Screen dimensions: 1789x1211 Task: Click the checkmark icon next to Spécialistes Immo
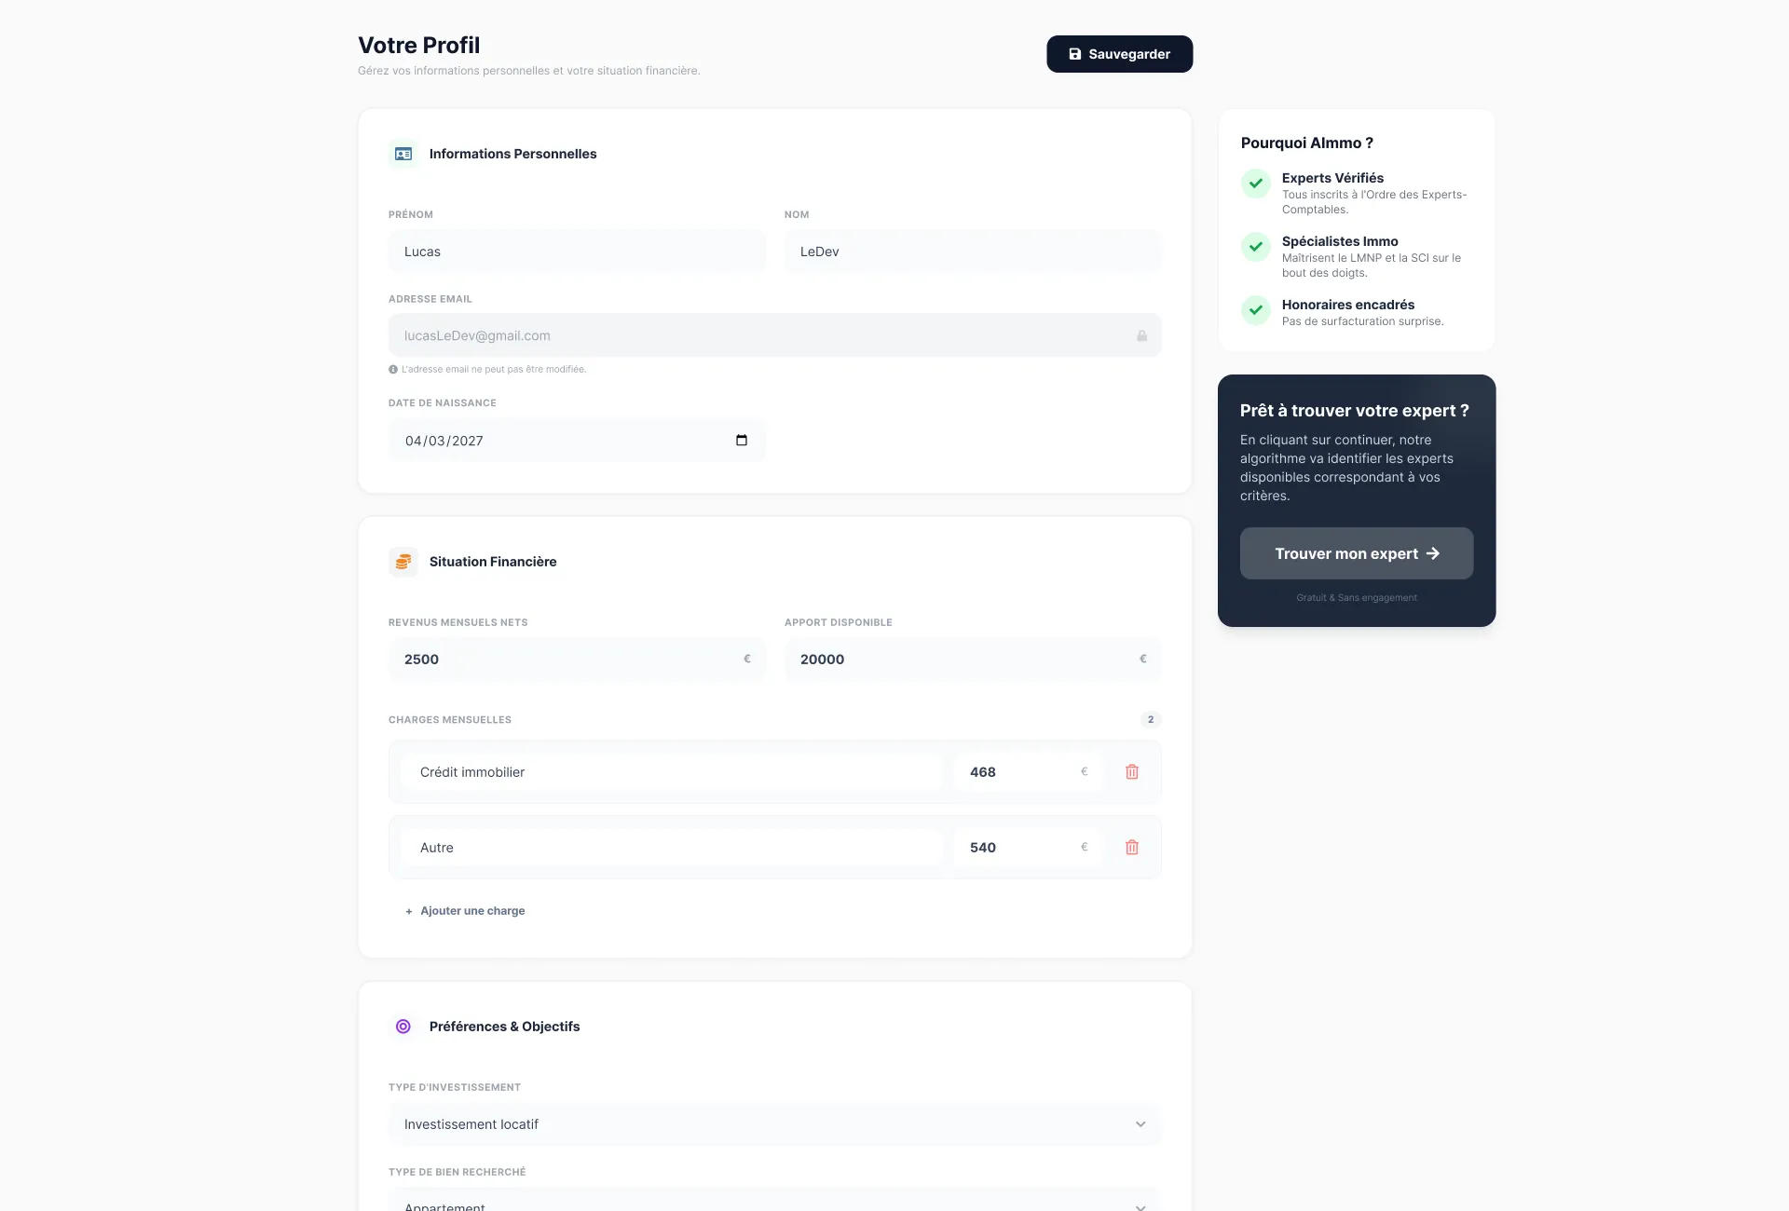pyautogui.click(x=1256, y=247)
